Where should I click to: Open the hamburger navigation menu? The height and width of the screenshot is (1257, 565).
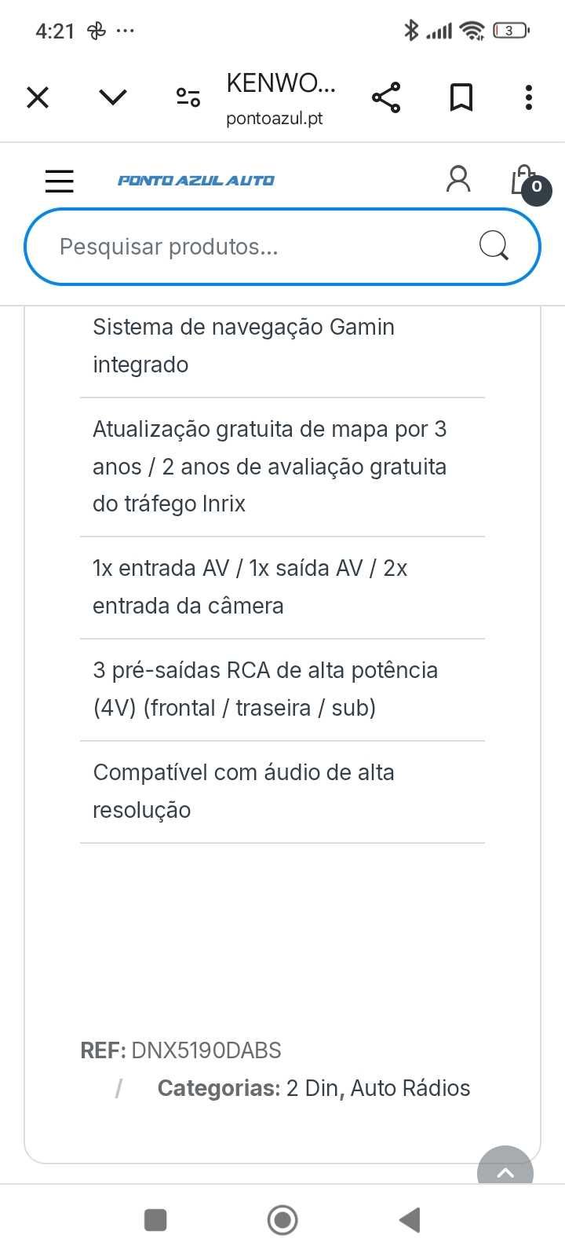(x=60, y=181)
